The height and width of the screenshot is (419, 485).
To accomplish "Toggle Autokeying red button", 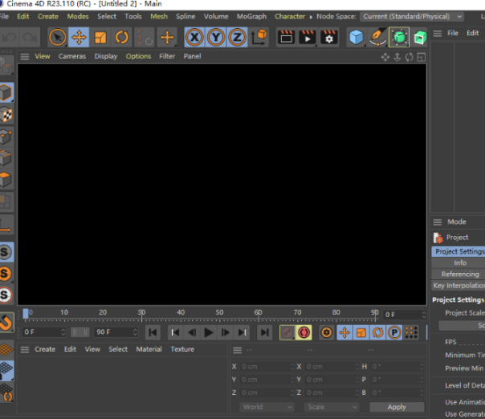I will [x=304, y=332].
